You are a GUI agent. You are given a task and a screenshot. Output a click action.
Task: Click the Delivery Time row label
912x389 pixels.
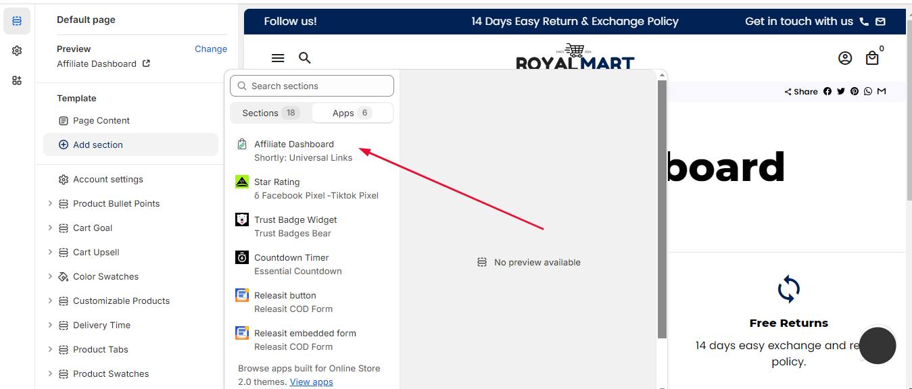coord(101,325)
